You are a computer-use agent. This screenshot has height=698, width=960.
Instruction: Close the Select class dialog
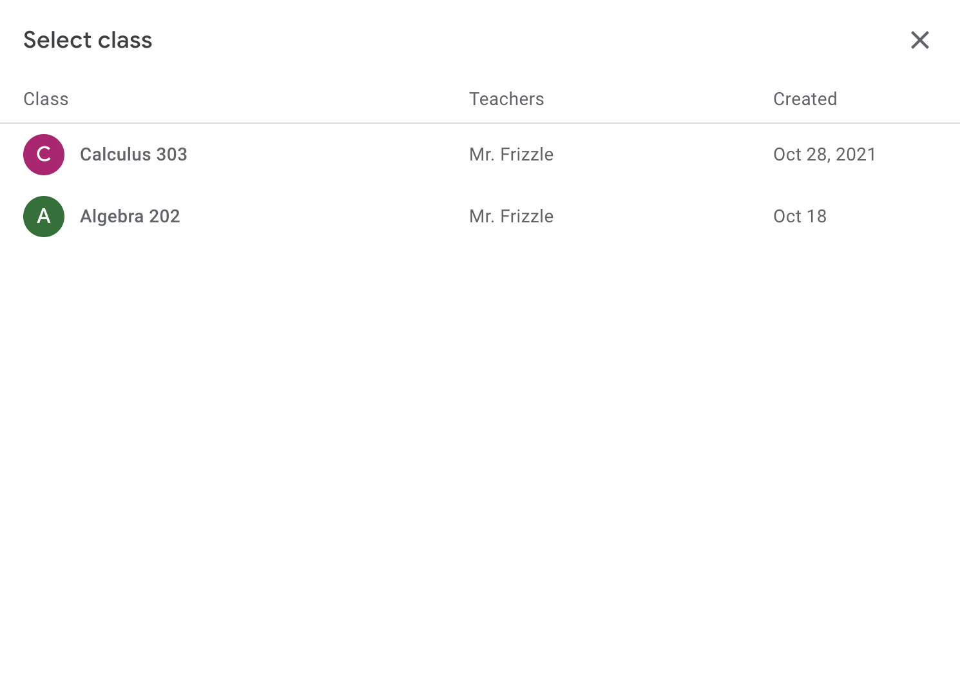tap(919, 40)
